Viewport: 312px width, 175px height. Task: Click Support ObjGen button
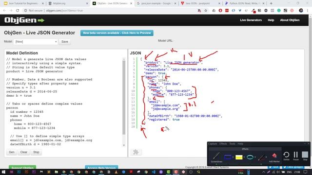pyautogui.click(x=22, y=167)
